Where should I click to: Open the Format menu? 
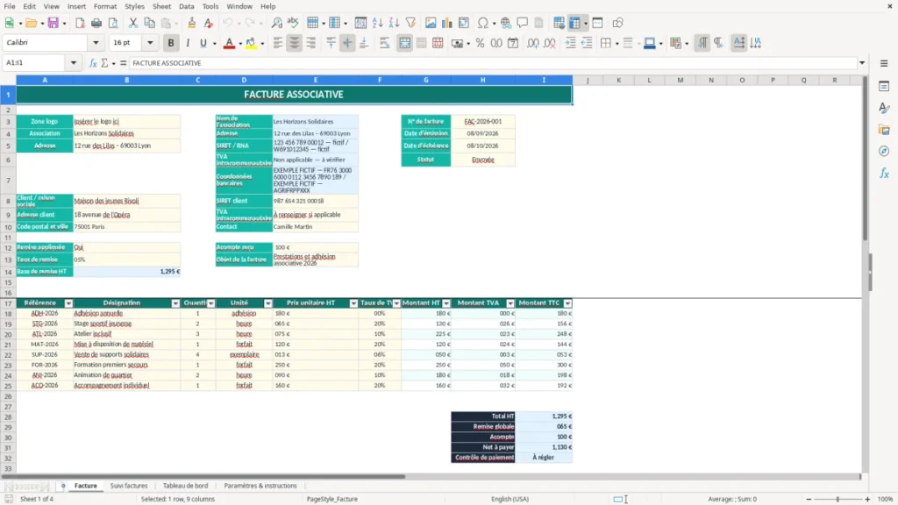105,6
